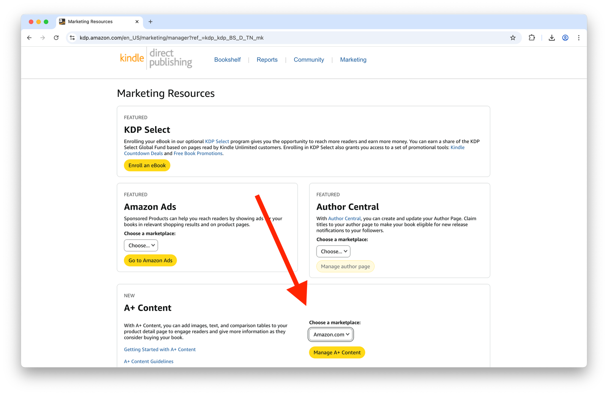Open the Amazon.com marketplace dropdown under A+ Content
The height and width of the screenshot is (395, 608).
click(x=330, y=335)
